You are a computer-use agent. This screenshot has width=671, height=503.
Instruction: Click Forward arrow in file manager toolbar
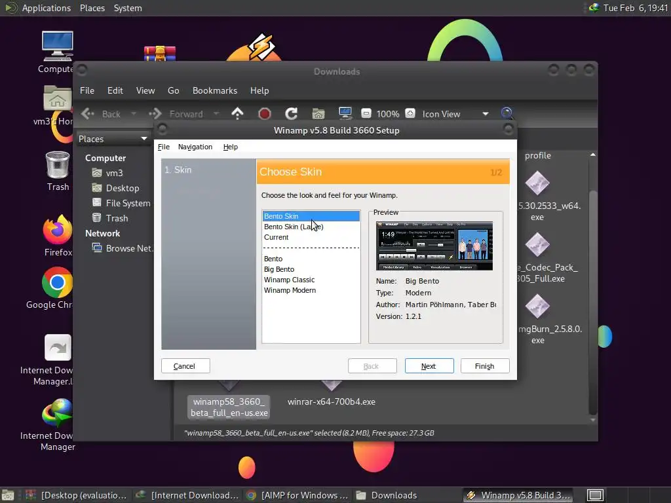(x=176, y=114)
